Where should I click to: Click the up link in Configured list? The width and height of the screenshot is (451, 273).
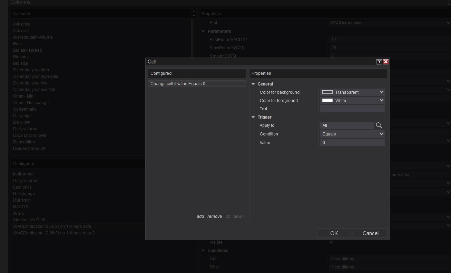click(x=228, y=216)
